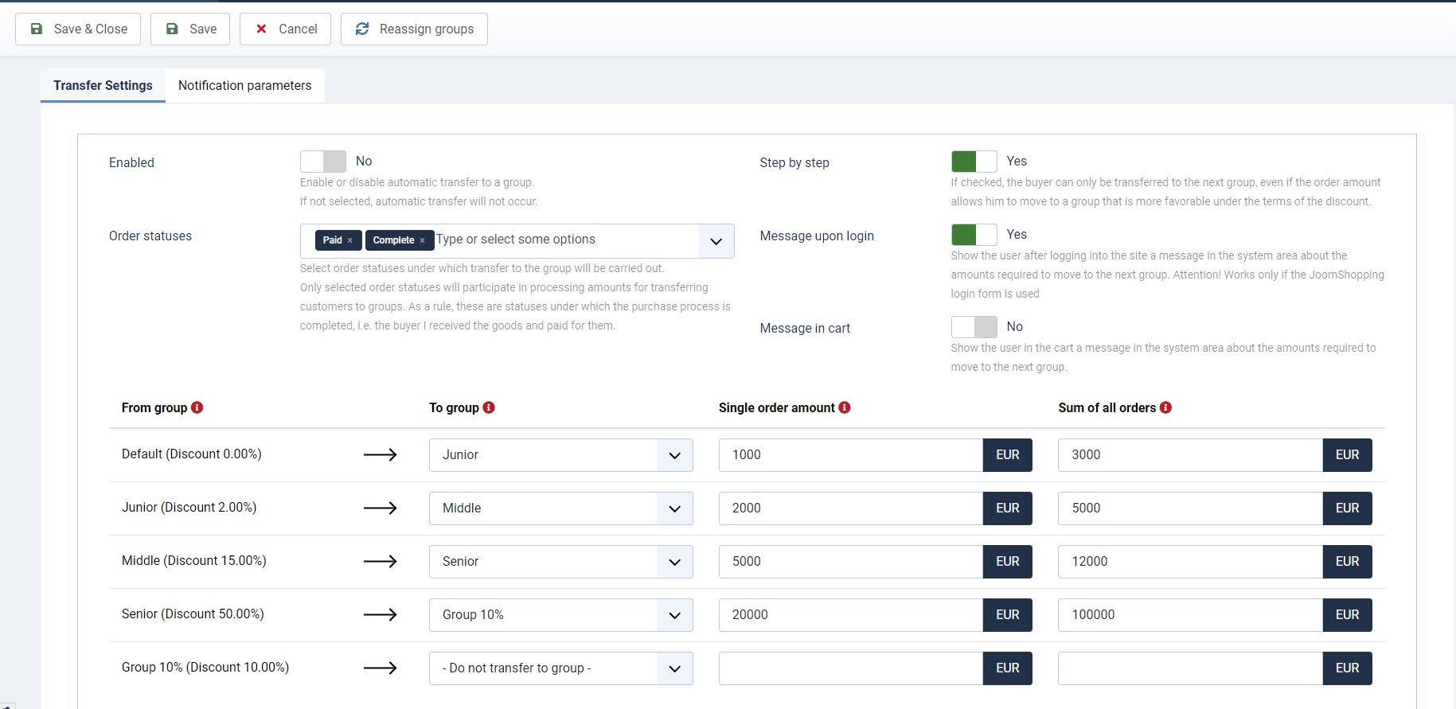Screen dimensions: 1456x709
Task: Remove the Complete order status tag
Action: point(422,240)
